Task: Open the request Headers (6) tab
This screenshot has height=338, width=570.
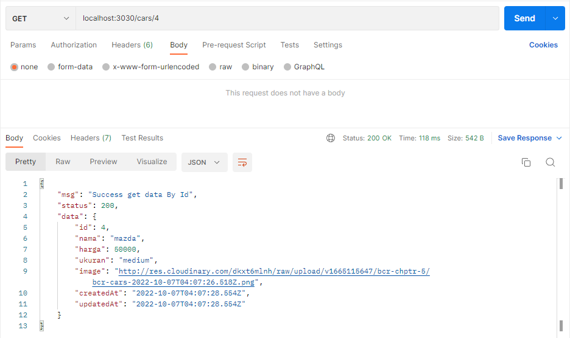Action: [x=132, y=45]
